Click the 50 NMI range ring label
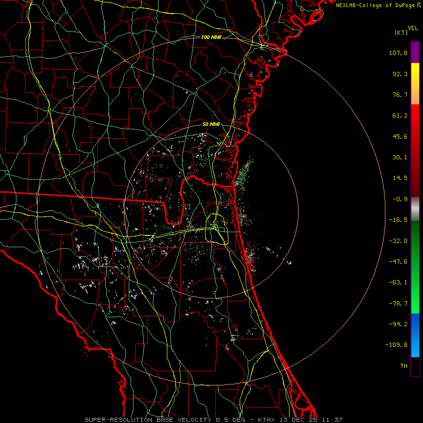The image size is (423, 423). 211,125
